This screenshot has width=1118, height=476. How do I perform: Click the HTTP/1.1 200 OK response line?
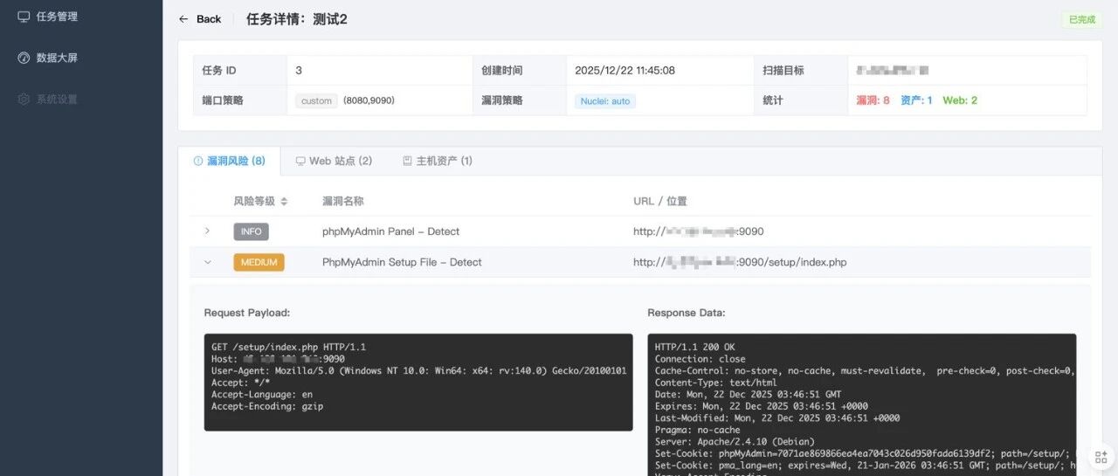tap(695, 348)
